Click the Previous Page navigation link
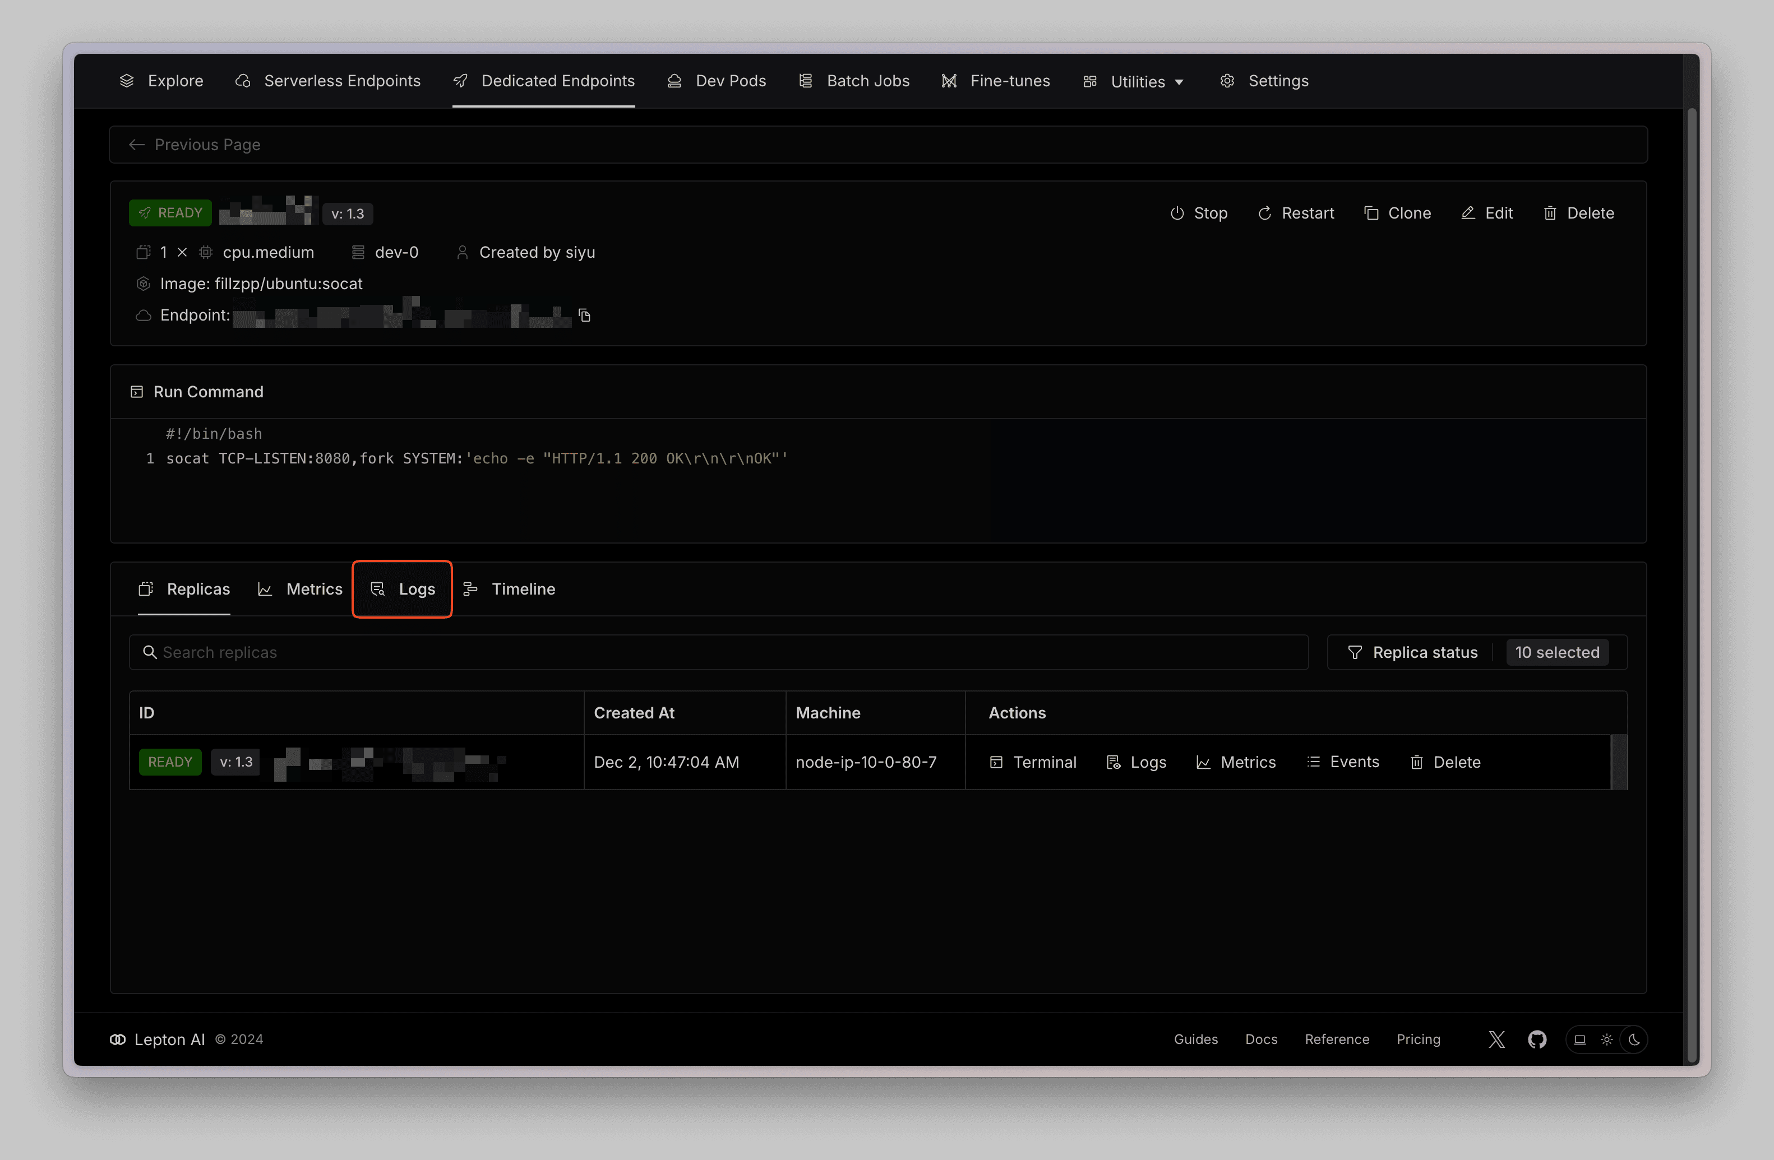 click(x=209, y=143)
